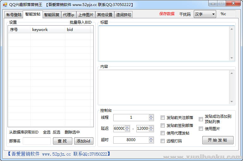Enable 发贴前关注部落 checkbox

pos(163,118)
